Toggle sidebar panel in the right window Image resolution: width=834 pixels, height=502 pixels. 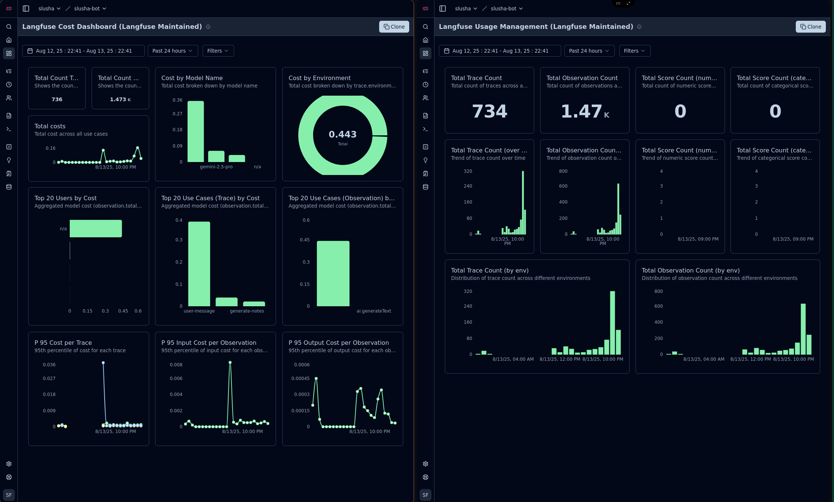(443, 9)
